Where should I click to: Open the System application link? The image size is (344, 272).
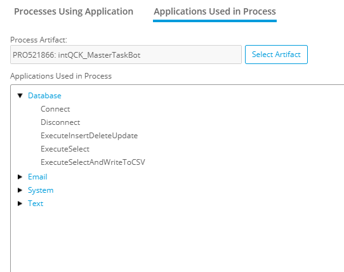[x=41, y=190]
